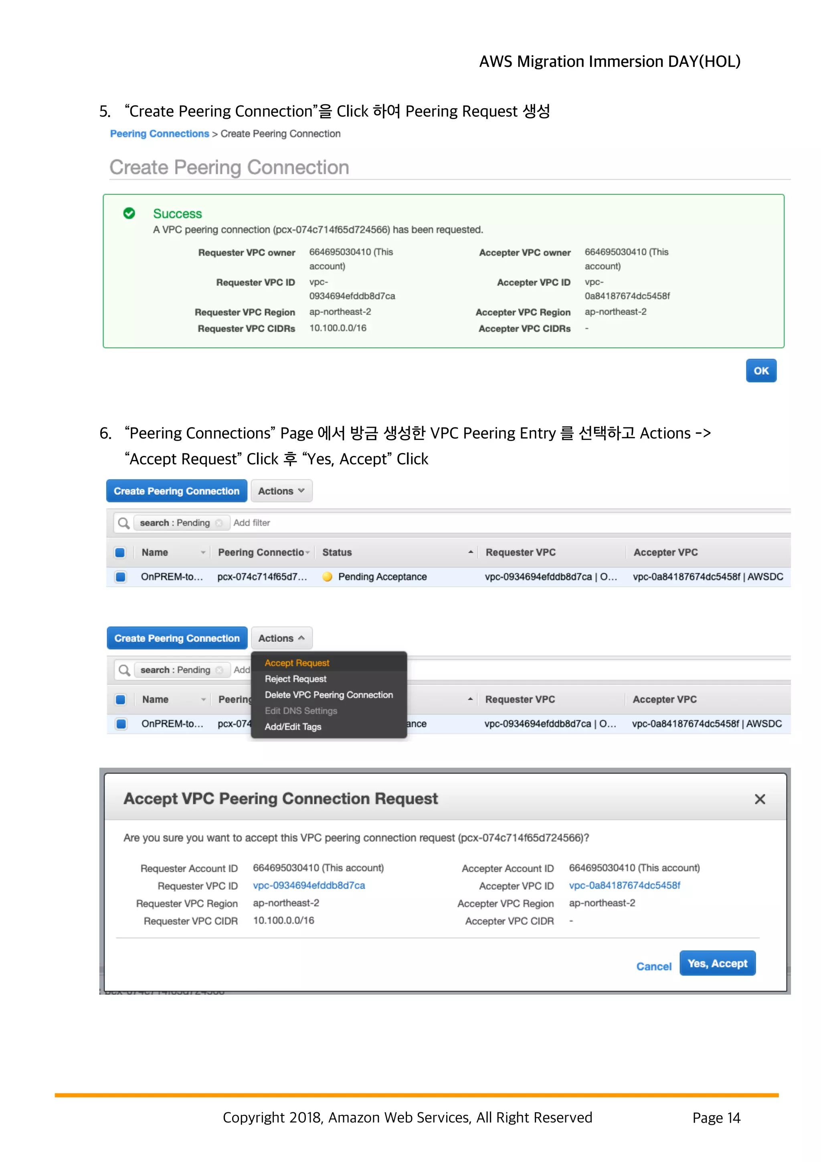
Task: Click lower Create Peering Connection button
Action: click(177, 638)
